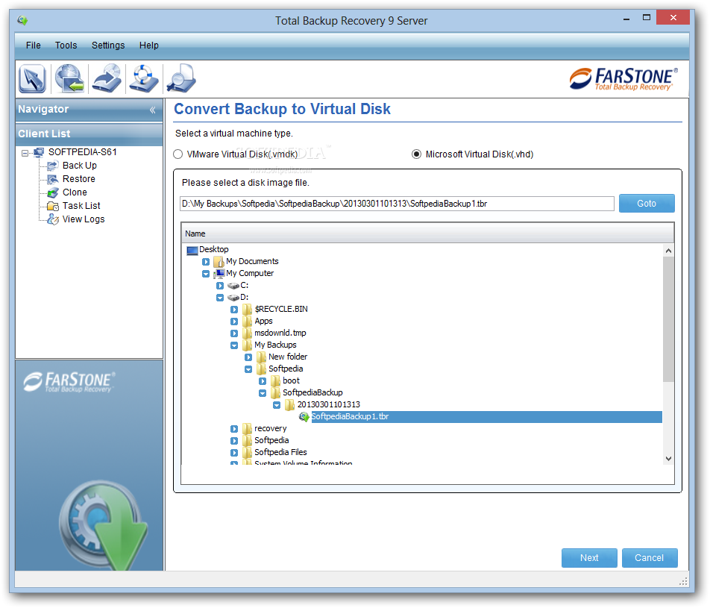Open Back Up in the Client List
The height and width of the screenshot is (608, 710).
tap(79, 166)
